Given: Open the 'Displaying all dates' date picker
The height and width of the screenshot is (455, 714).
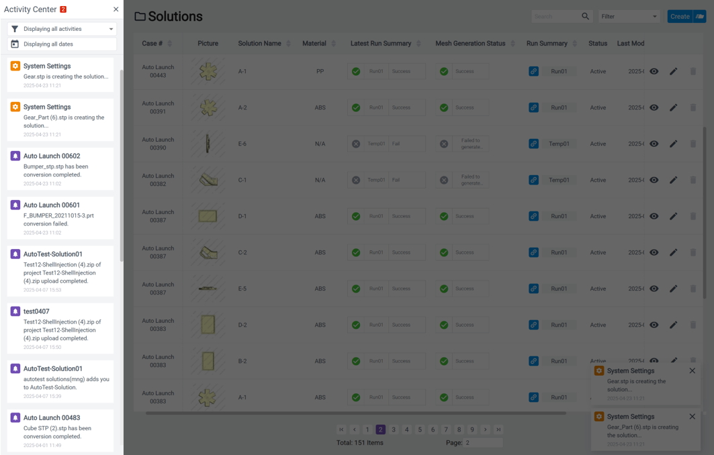Looking at the screenshot, I should pos(62,44).
